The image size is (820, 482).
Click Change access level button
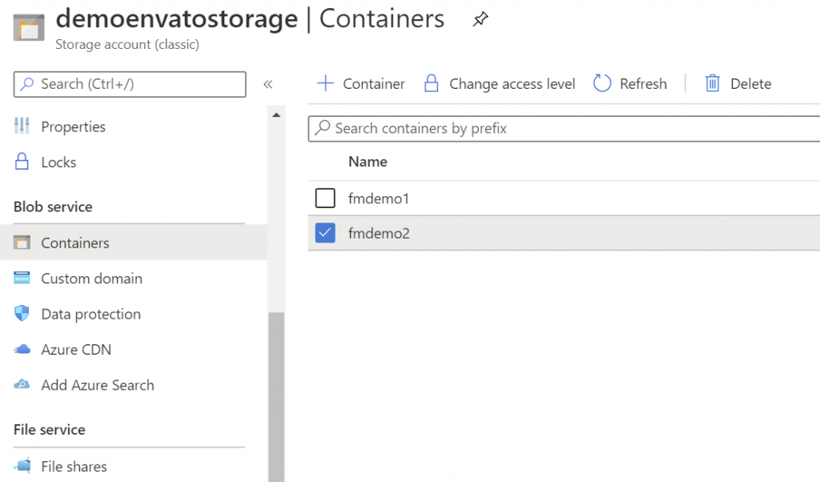coord(499,84)
